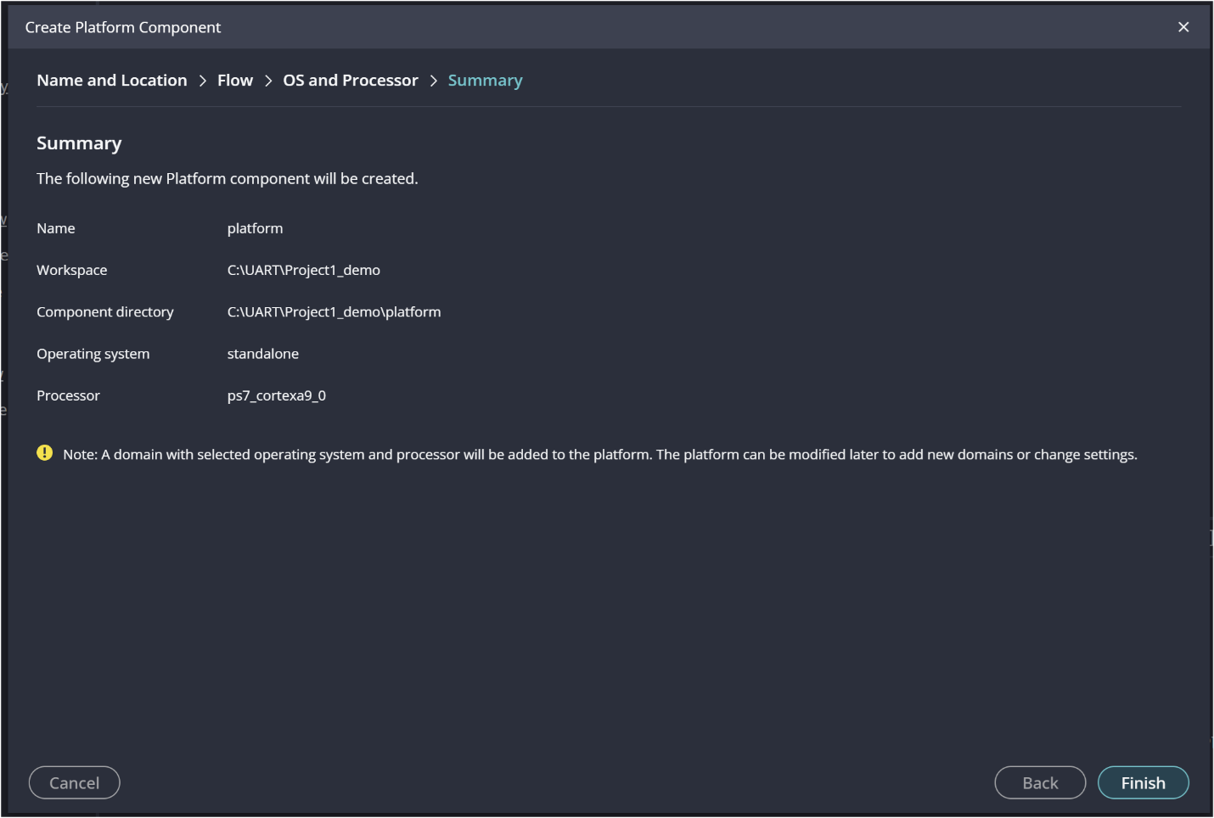Click the Summary section heading

click(79, 143)
